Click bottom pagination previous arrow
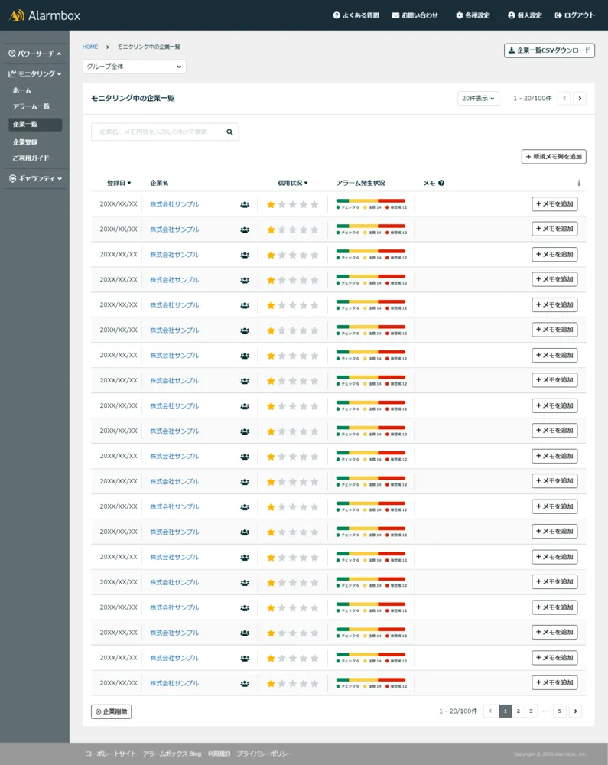Viewport: 608px width, 765px height. pos(490,711)
